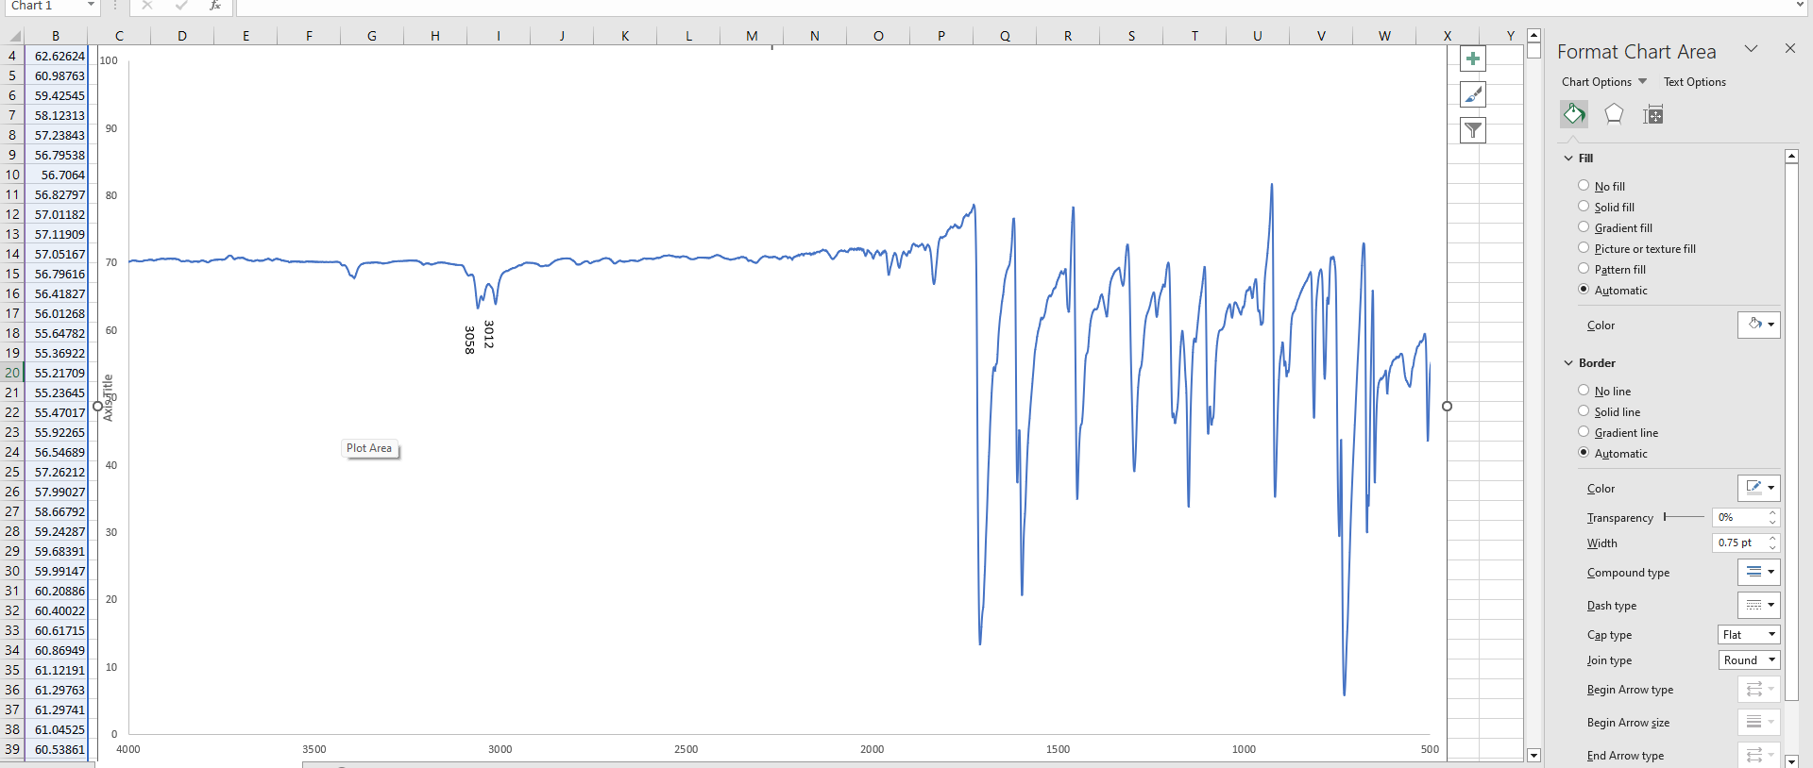Select Fill & Line paint bucket tab
This screenshot has height=768, width=1813.
(x=1573, y=114)
